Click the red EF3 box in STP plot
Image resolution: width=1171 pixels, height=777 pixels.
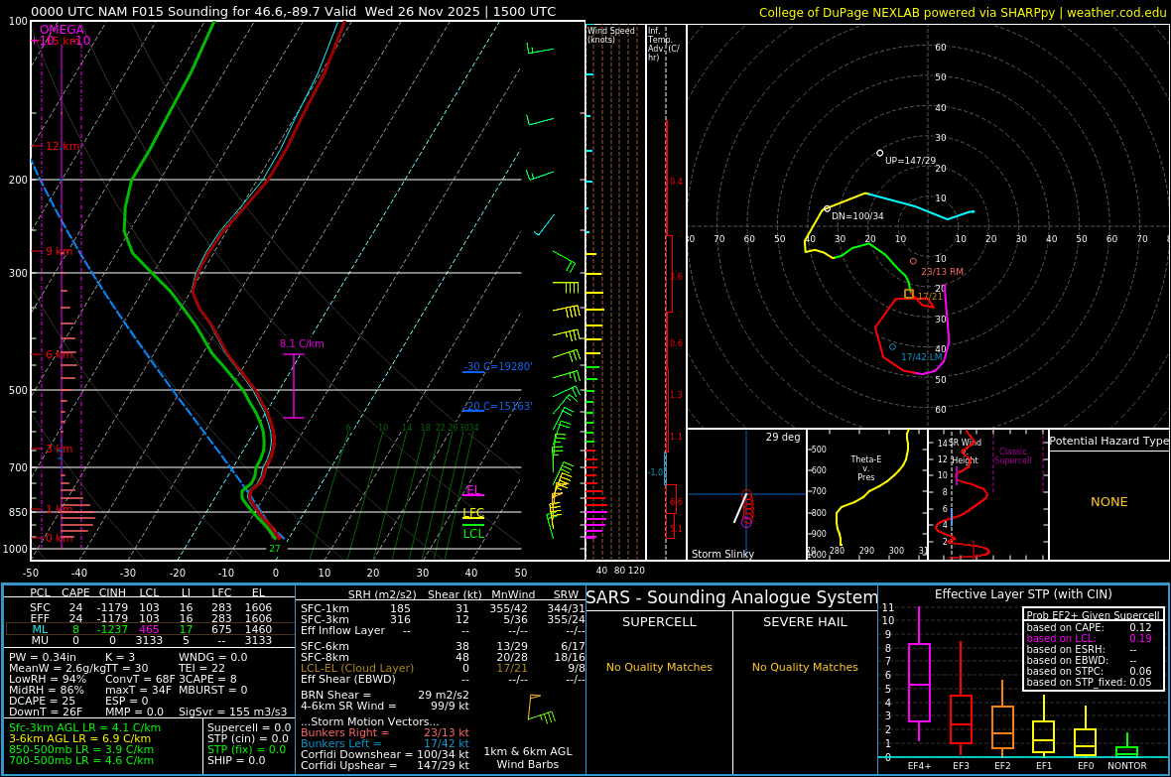(x=962, y=718)
